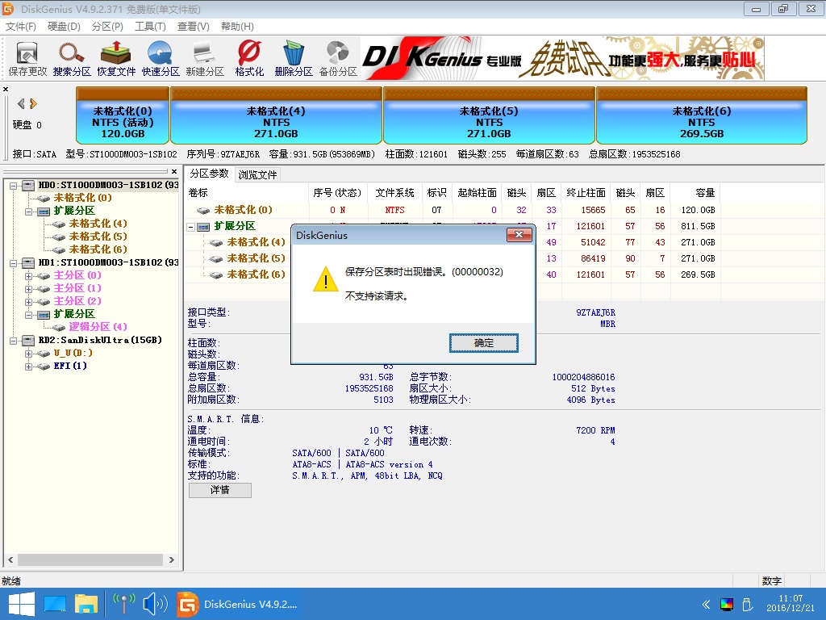Image resolution: width=826 pixels, height=620 pixels.
Task: Expand 主分区 (1) tree node
Action: [28, 289]
